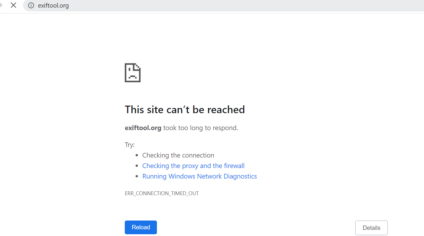The image size is (424, 236).
Task: Open the Details button
Action: pos(371,228)
